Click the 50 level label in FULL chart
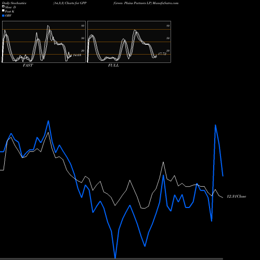The height and width of the screenshot is (260, 260). click(168, 38)
